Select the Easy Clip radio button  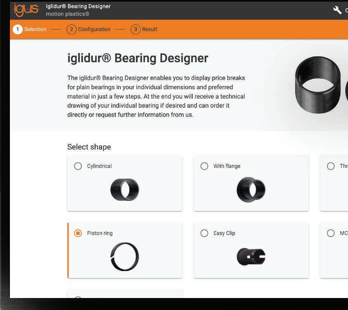click(x=204, y=233)
